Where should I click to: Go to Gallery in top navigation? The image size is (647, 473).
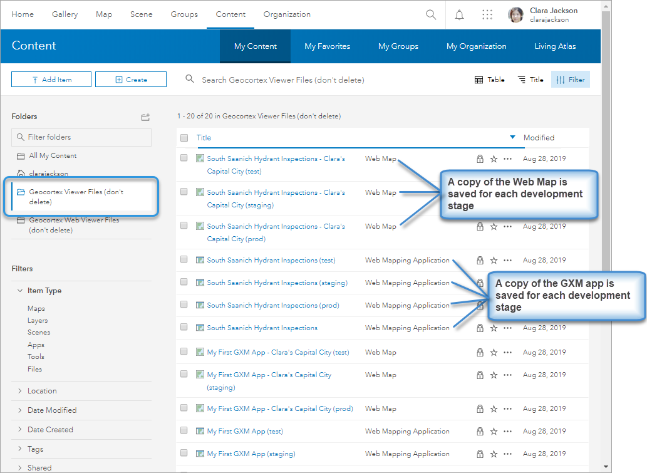point(65,14)
